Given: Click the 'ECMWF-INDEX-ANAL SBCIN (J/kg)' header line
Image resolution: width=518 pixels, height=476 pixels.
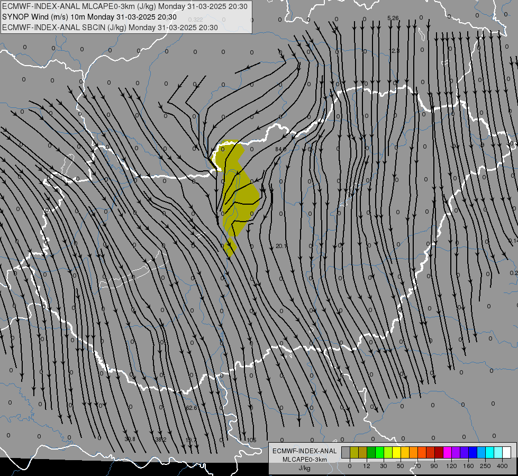Looking at the screenshot, I should pyautogui.click(x=110, y=28).
